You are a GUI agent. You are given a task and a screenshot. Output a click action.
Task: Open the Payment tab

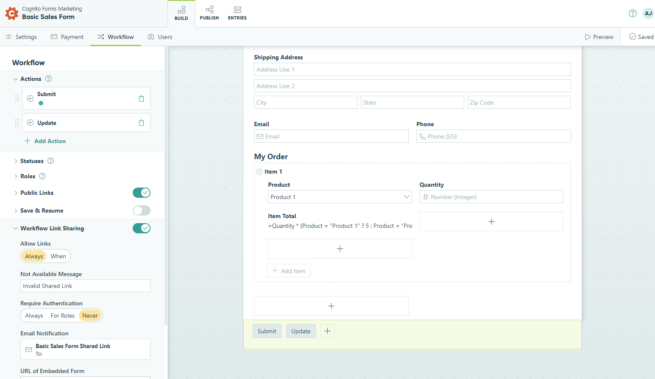(x=67, y=37)
